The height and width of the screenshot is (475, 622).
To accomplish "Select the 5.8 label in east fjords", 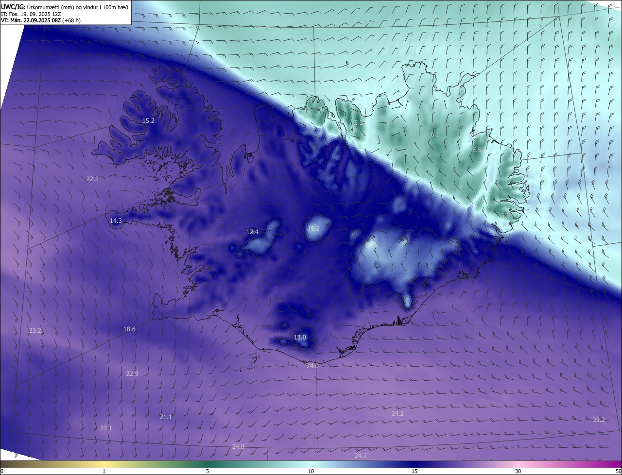I will 505,215.
